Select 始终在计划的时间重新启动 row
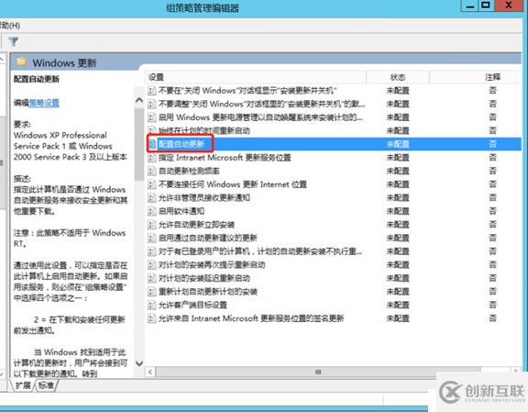 pyautogui.click(x=334, y=130)
